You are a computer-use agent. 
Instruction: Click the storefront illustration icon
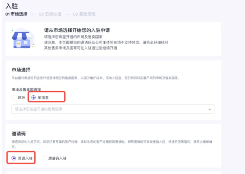(23, 38)
